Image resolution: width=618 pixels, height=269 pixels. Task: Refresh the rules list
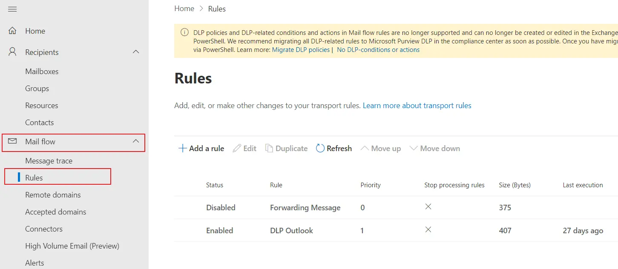(319, 148)
